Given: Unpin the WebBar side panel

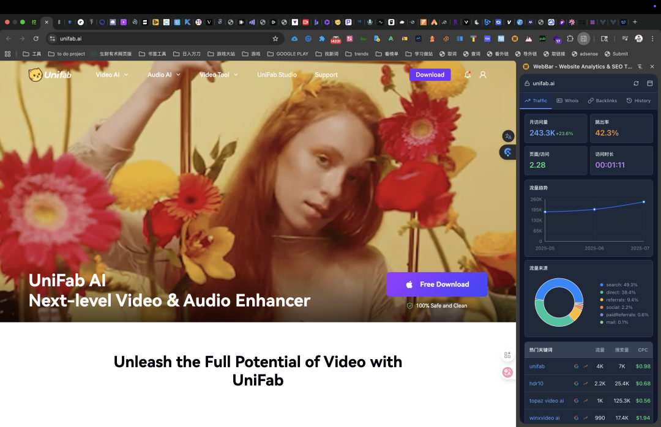Looking at the screenshot, I should (640, 67).
